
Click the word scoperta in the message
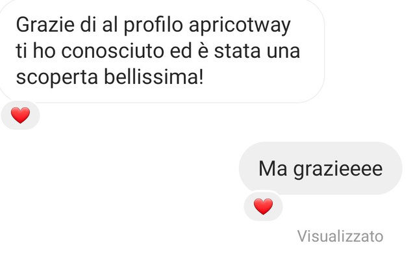pyautogui.click(x=57, y=78)
